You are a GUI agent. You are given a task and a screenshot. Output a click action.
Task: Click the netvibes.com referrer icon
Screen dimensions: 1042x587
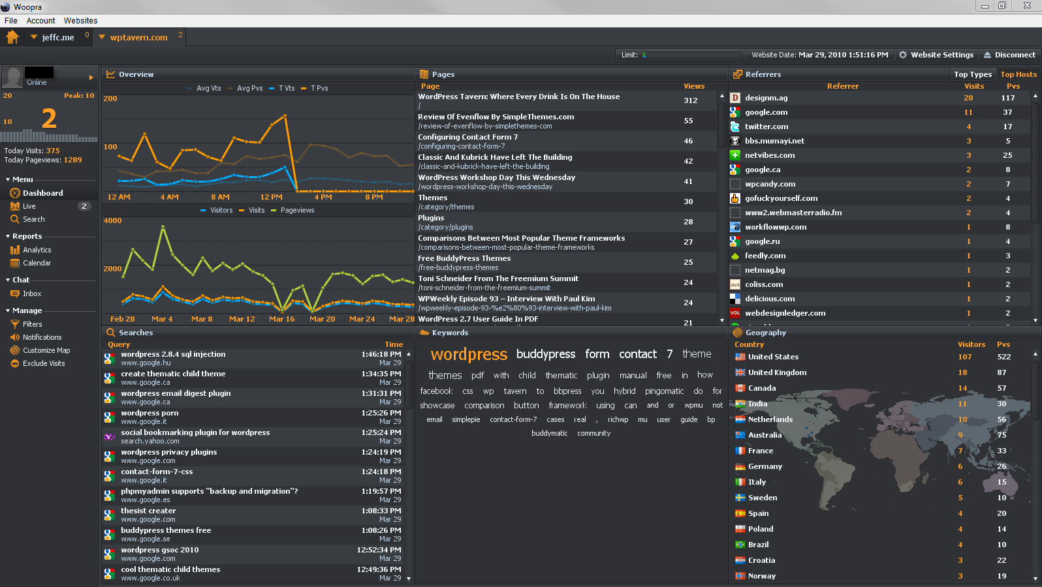point(735,155)
